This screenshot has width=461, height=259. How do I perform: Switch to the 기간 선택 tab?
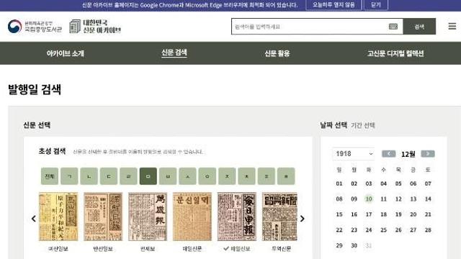click(363, 125)
